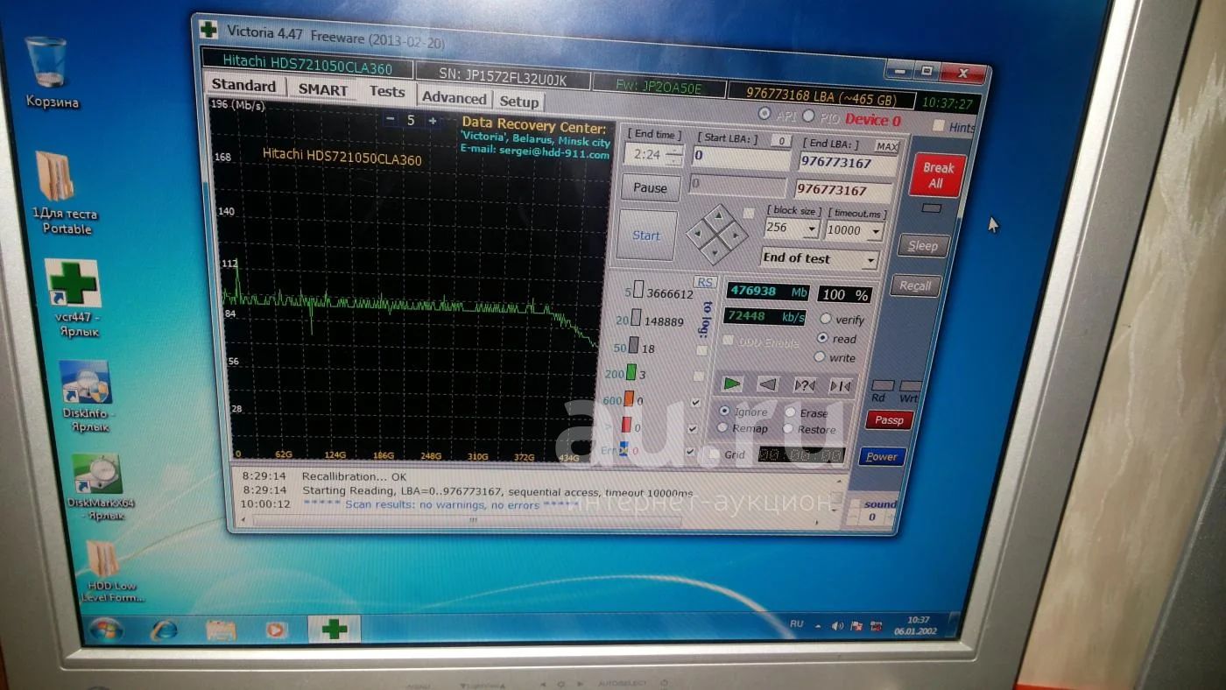This screenshot has width=1226, height=690.
Task: Click the Start button
Action: pyautogui.click(x=646, y=235)
